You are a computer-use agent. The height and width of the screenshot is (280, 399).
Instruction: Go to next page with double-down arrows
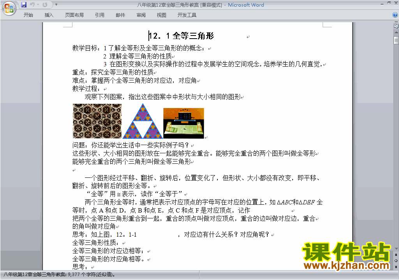tap(396, 267)
